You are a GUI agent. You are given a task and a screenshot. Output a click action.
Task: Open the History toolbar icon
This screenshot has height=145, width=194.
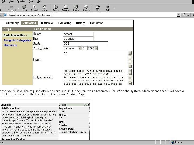click(86, 7)
